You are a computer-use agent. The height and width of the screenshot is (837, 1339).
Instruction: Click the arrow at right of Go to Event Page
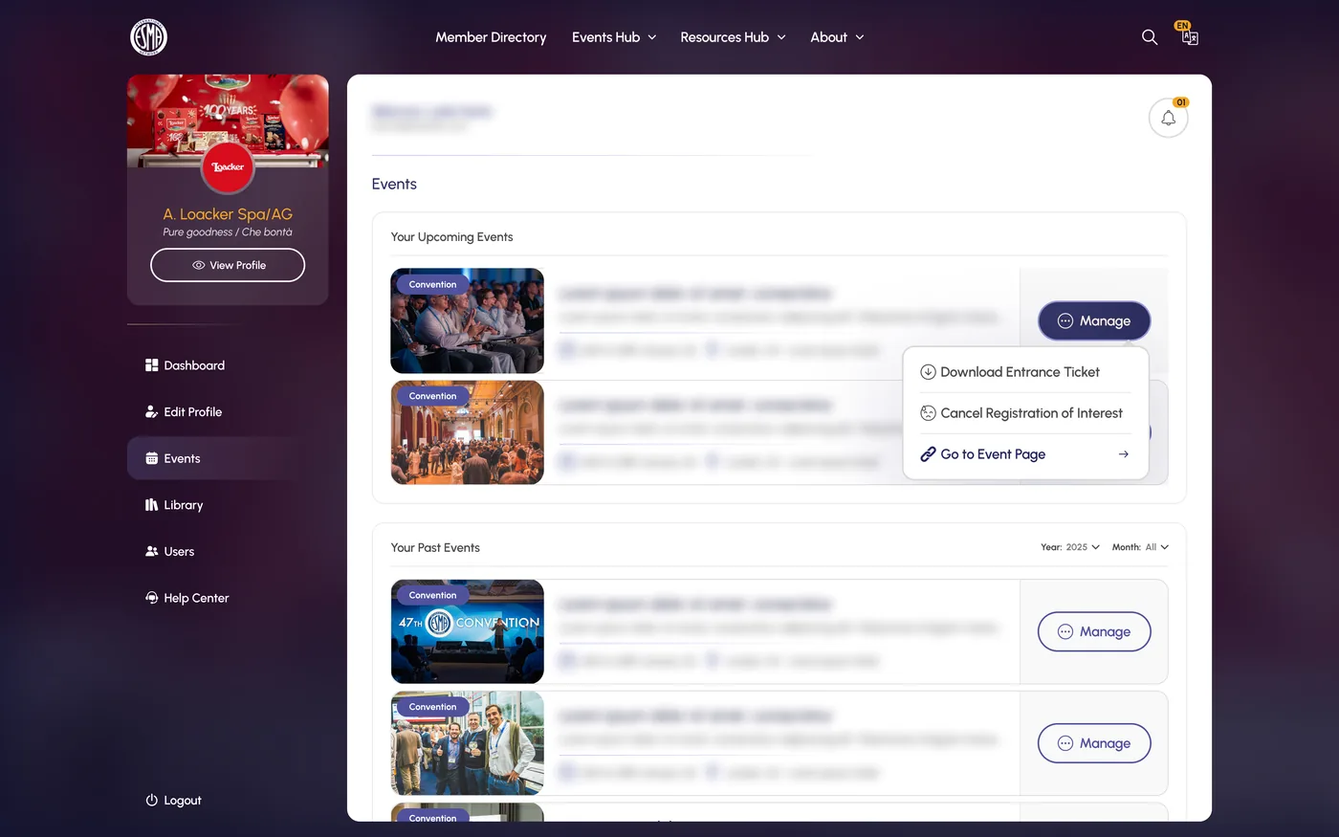click(1124, 454)
